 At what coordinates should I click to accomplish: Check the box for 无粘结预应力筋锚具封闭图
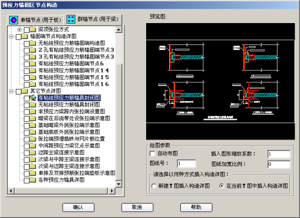point(26,105)
